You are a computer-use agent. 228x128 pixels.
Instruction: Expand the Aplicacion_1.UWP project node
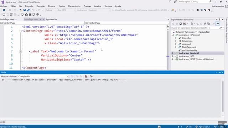[173, 59]
